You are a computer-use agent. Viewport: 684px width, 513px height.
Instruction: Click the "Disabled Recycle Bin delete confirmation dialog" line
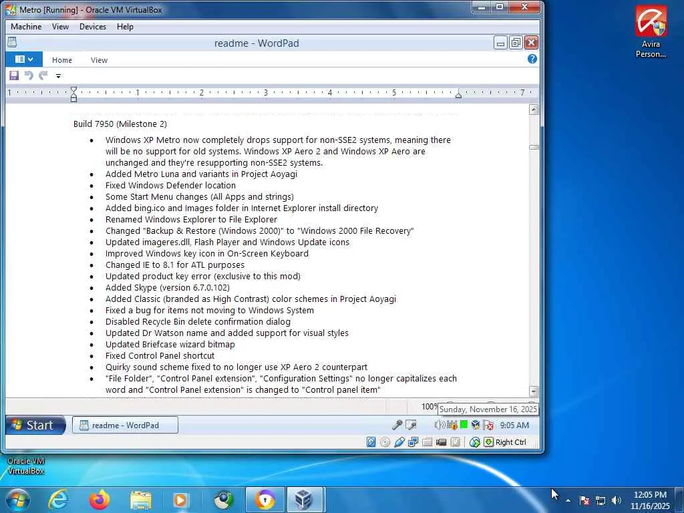click(x=198, y=321)
